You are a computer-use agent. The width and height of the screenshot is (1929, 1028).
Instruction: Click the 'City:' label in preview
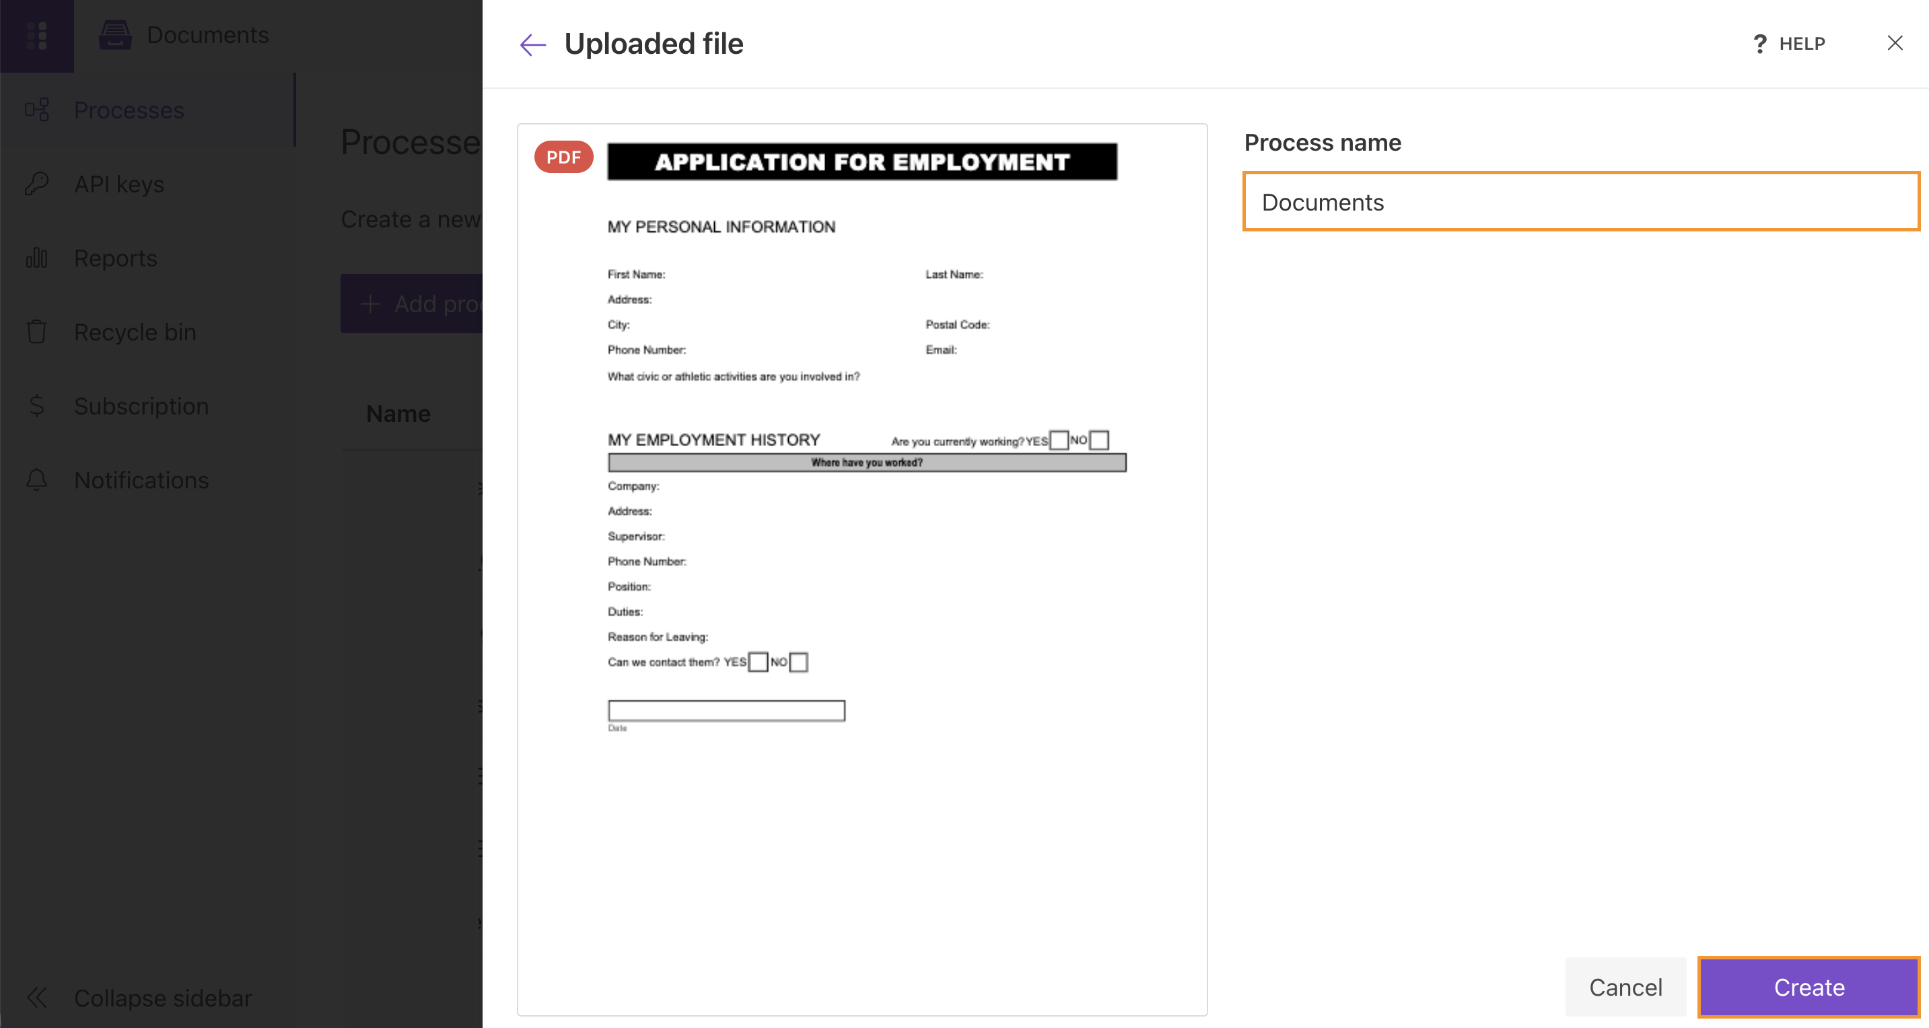coord(619,325)
